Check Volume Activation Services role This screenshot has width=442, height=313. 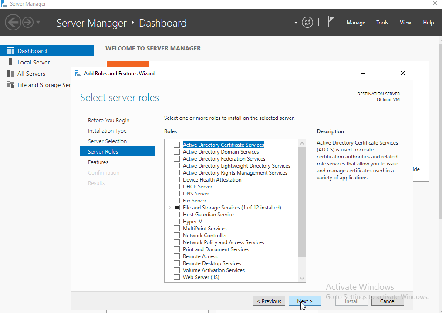pos(177,270)
